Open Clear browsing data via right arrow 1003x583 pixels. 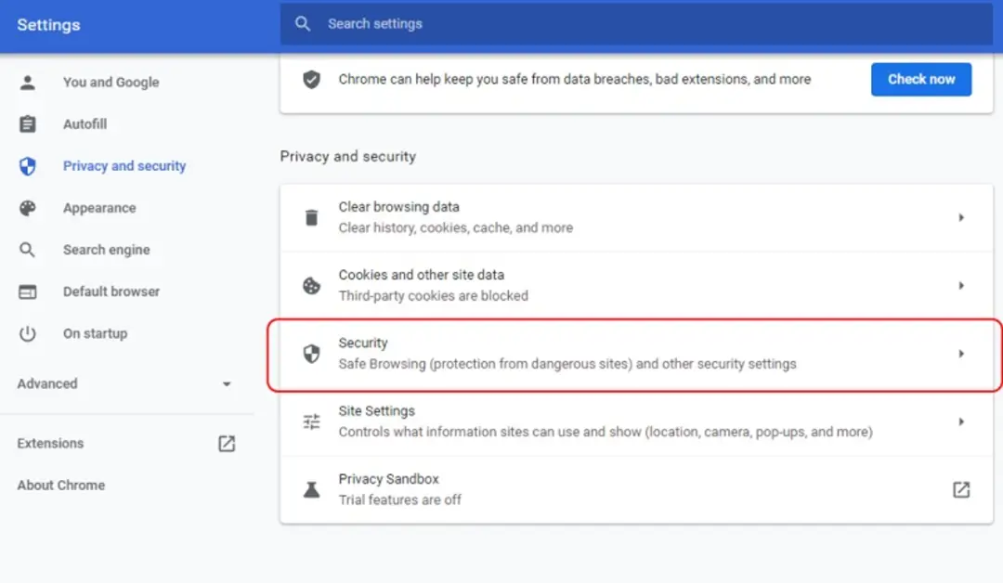click(x=961, y=218)
